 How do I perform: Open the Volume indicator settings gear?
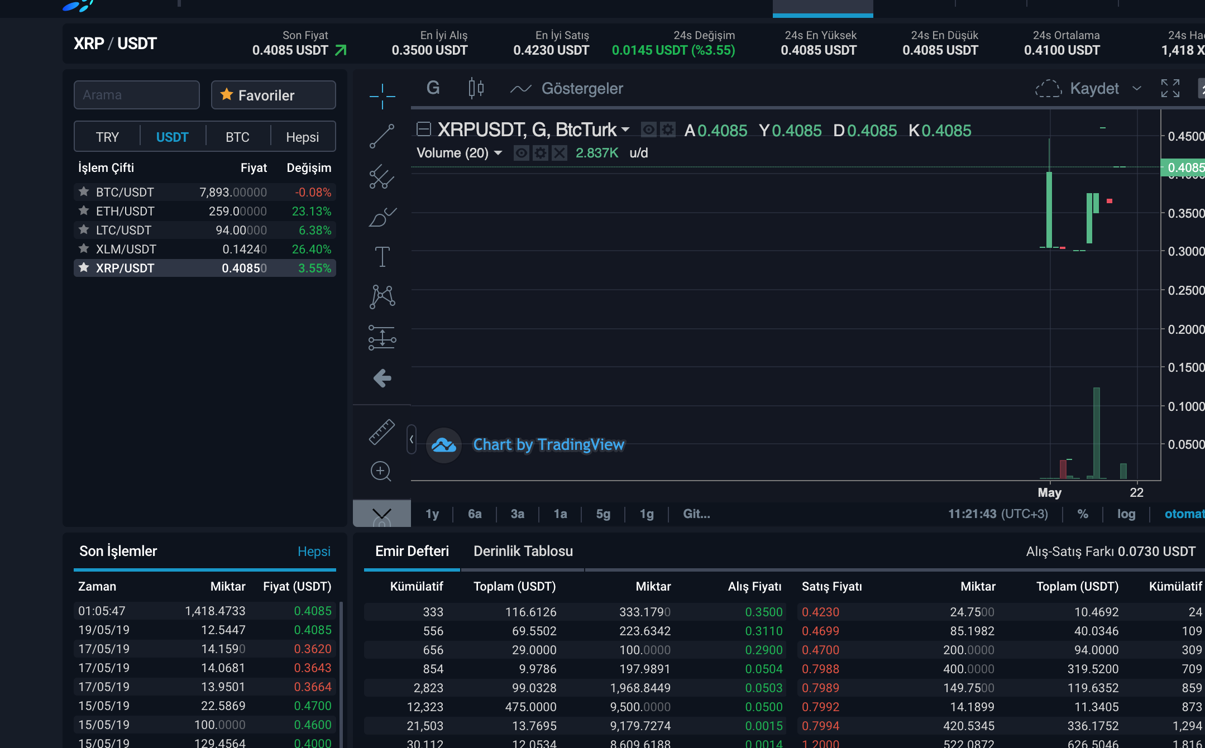coord(541,153)
